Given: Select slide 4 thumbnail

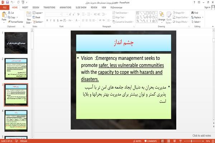Looking at the screenshot, I should point(16,121).
